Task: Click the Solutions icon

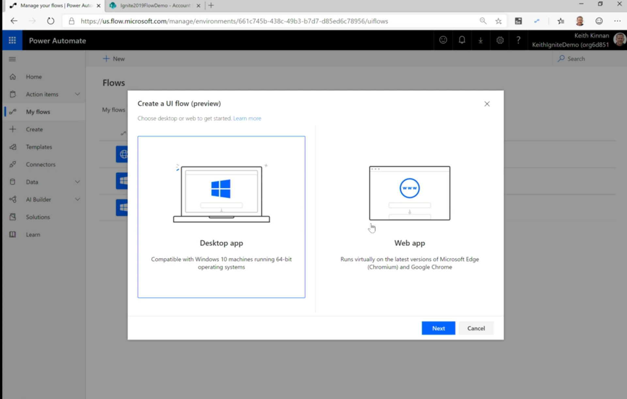Action: 13,217
